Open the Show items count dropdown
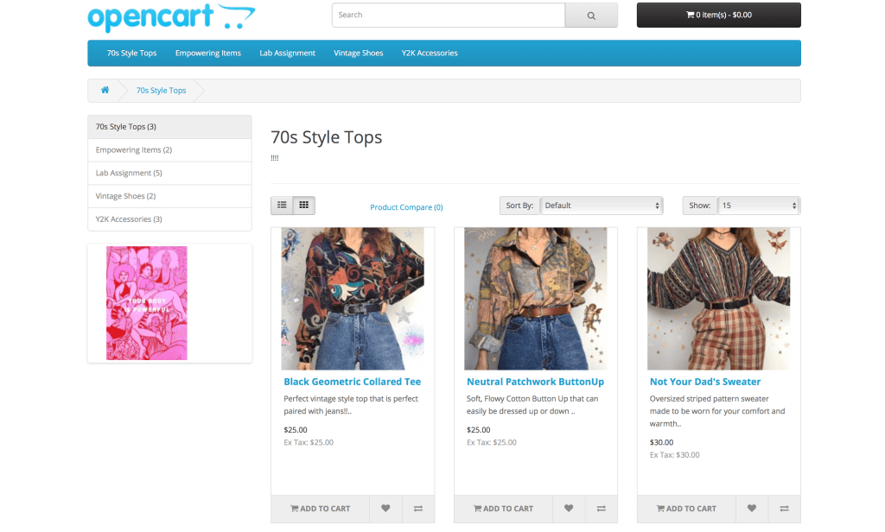 (x=759, y=206)
